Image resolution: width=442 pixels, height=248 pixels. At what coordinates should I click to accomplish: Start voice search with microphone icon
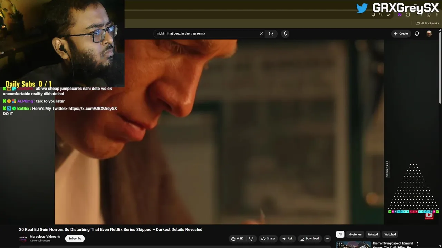coord(285,34)
